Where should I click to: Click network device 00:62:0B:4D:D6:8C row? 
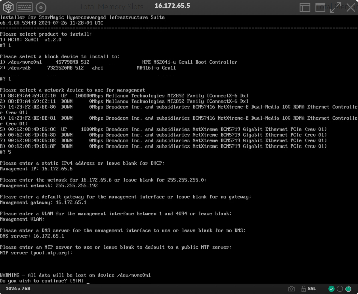point(164,129)
